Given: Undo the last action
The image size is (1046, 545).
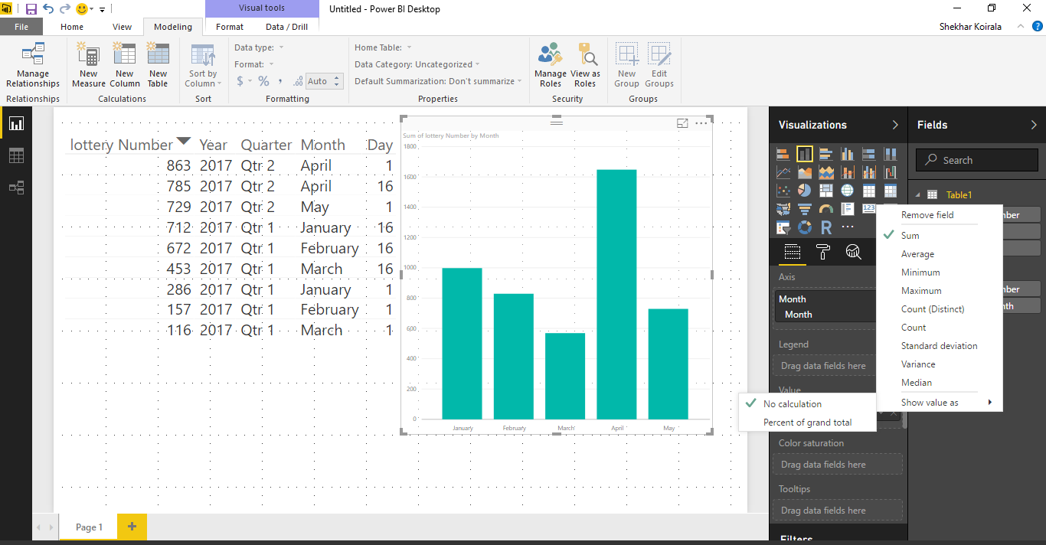Looking at the screenshot, I should point(48,9).
